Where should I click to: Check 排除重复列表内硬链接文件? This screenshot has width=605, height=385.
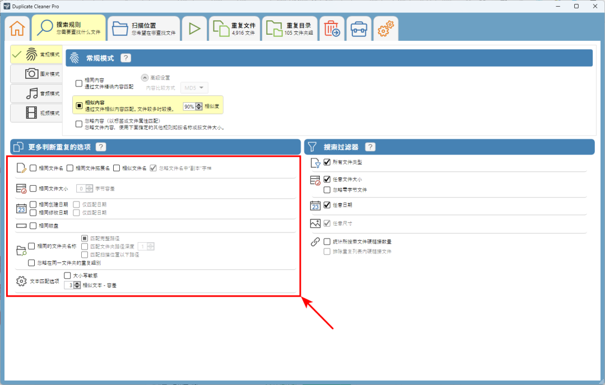[327, 251]
